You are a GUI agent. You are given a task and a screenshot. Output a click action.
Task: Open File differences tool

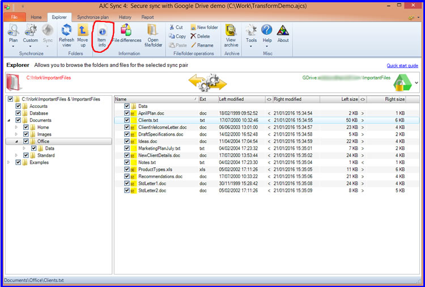coord(126,33)
